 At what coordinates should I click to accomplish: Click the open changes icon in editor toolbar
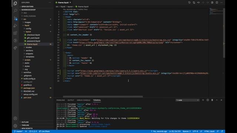click(194, 3)
